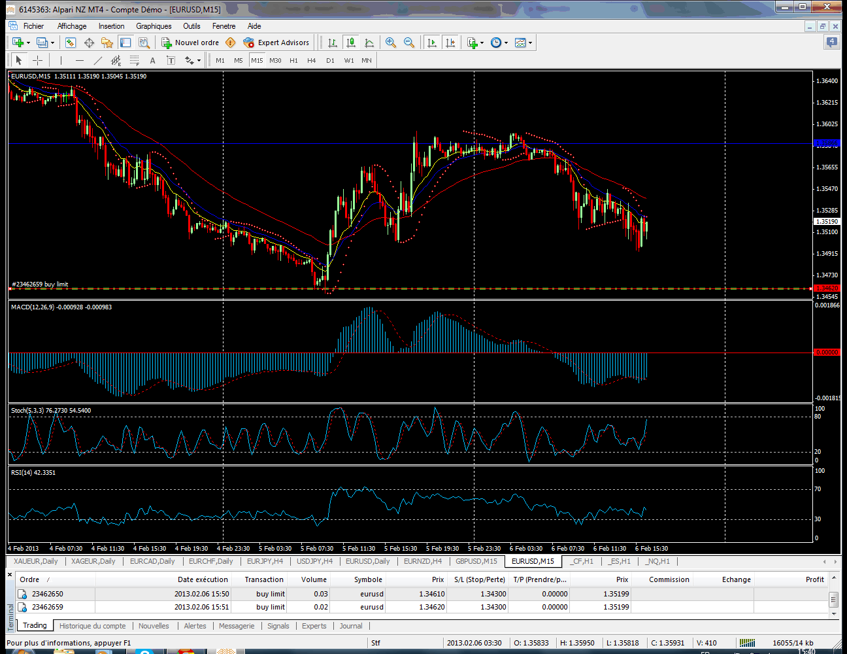Expand the chart templates dropdown
This screenshot has height=654, width=847.
point(530,43)
